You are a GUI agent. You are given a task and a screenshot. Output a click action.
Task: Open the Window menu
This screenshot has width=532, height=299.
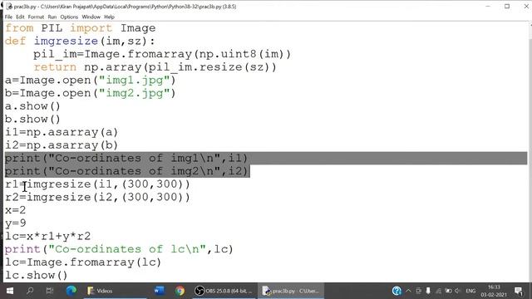(91, 17)
